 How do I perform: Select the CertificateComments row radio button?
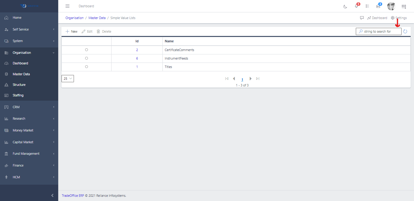tap(86, 50)
